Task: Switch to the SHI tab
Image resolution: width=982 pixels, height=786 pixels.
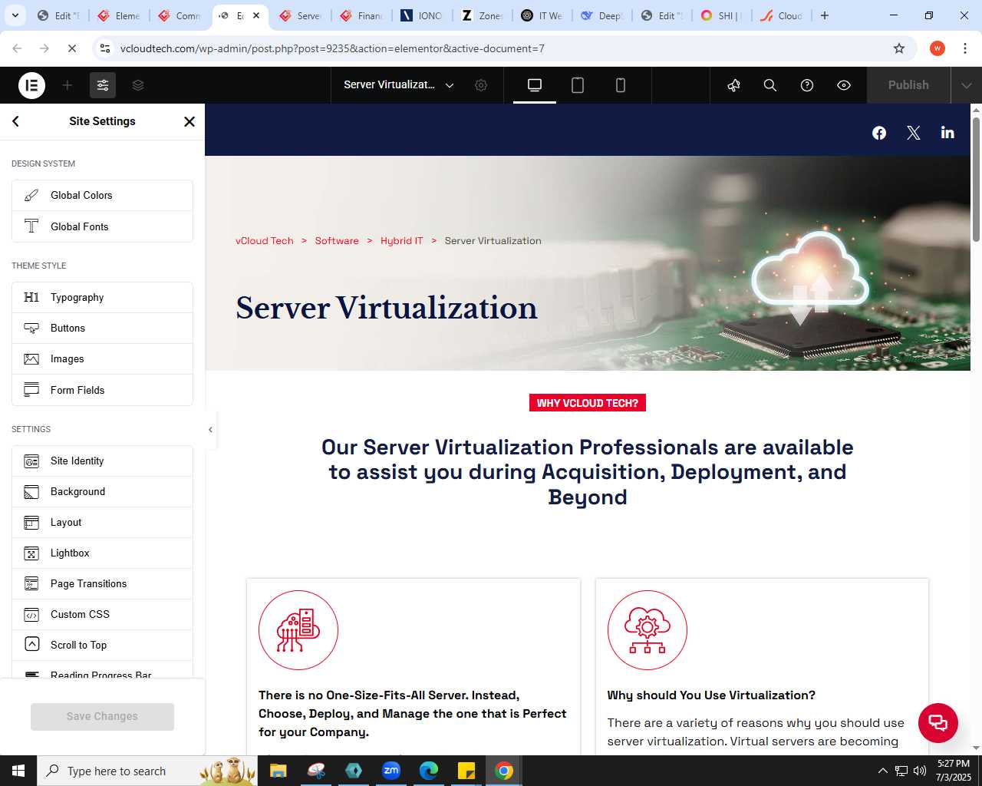Action: 721,15
